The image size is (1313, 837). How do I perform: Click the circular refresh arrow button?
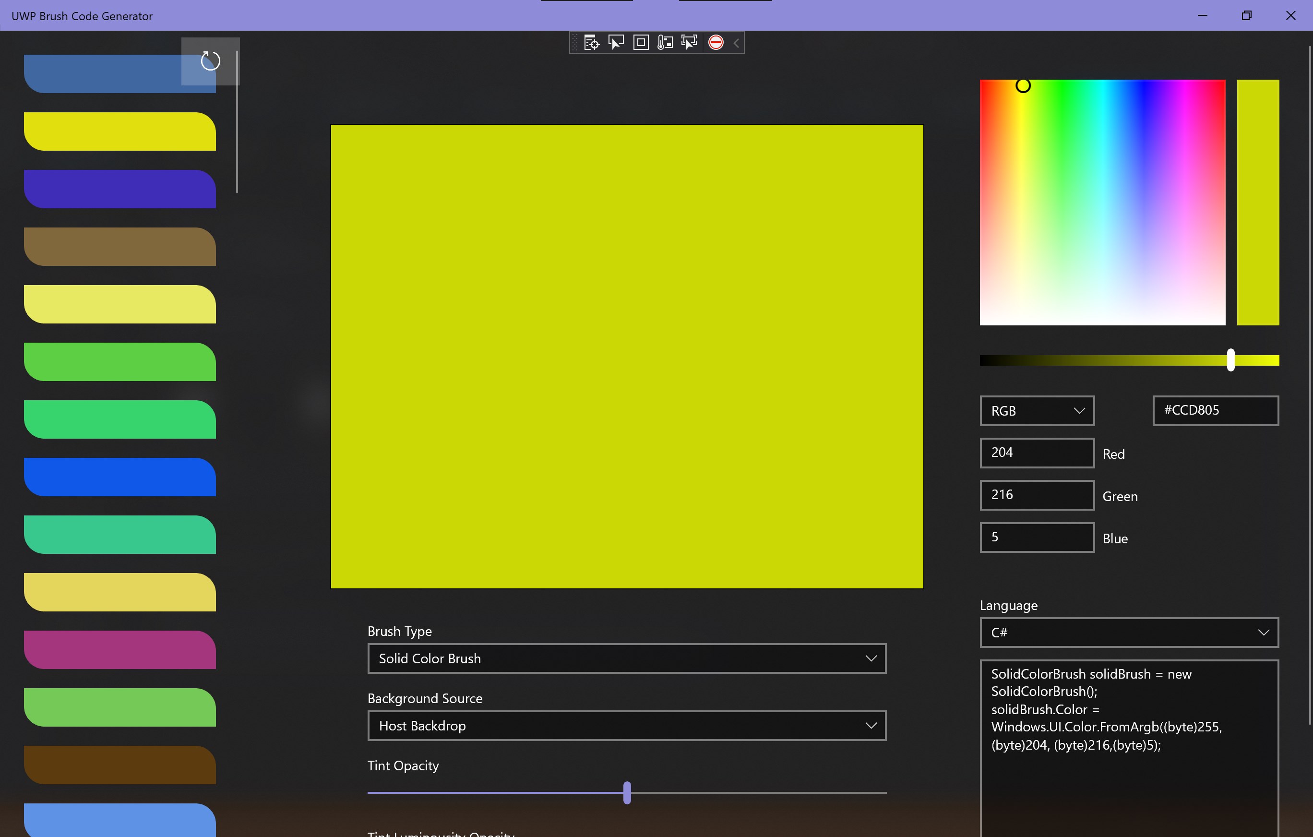point(211,60)
